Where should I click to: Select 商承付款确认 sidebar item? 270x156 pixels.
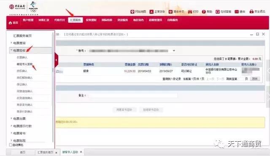tap(24, 112)
